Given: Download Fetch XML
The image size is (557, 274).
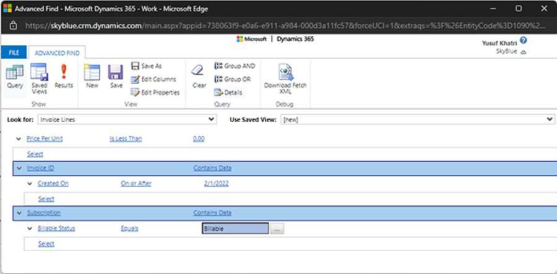Looking at the screenshot, I should point(285,79).
